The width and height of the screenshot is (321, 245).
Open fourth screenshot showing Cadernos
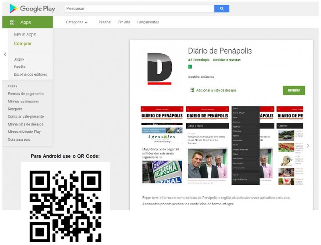tap(290, 146)
